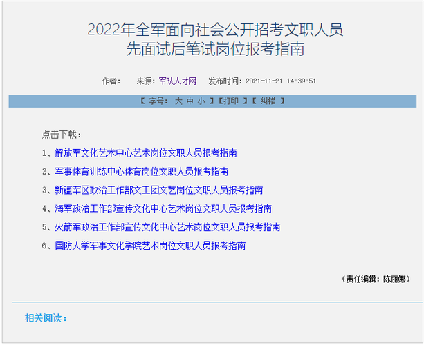Download 解放军文化艺术中心艺术岗位 guide

(146, 153)
